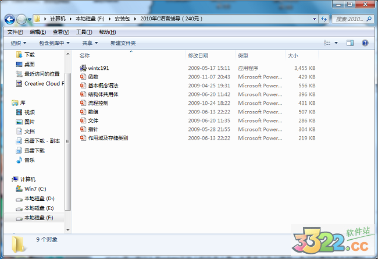Image resolution: width=378 pixels, height=259 pixels.
Task: Select the 基本概念语法 PowerPoint file icon
Action: click(83, 86)
